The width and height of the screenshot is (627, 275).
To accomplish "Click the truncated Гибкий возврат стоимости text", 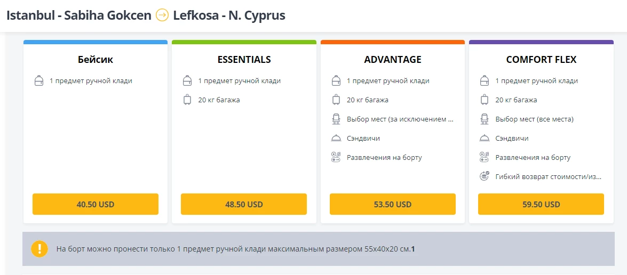I will pyautogui.click(x=548, y=176).
